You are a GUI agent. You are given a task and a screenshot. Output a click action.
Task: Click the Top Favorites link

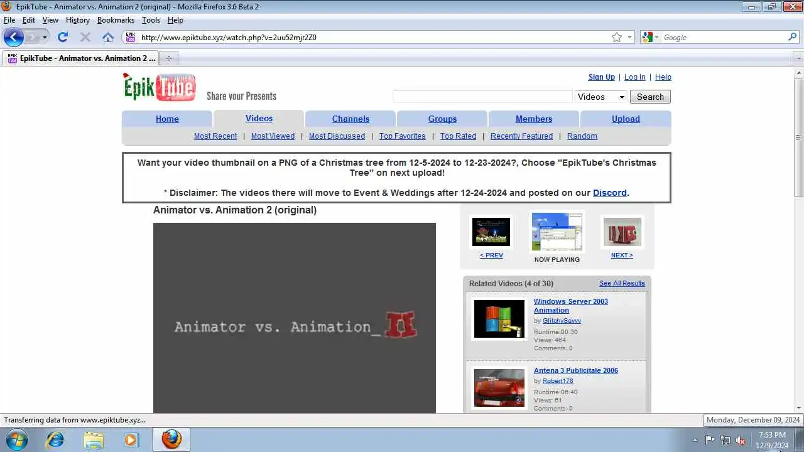pyautogui.click(x=402, y=136)
